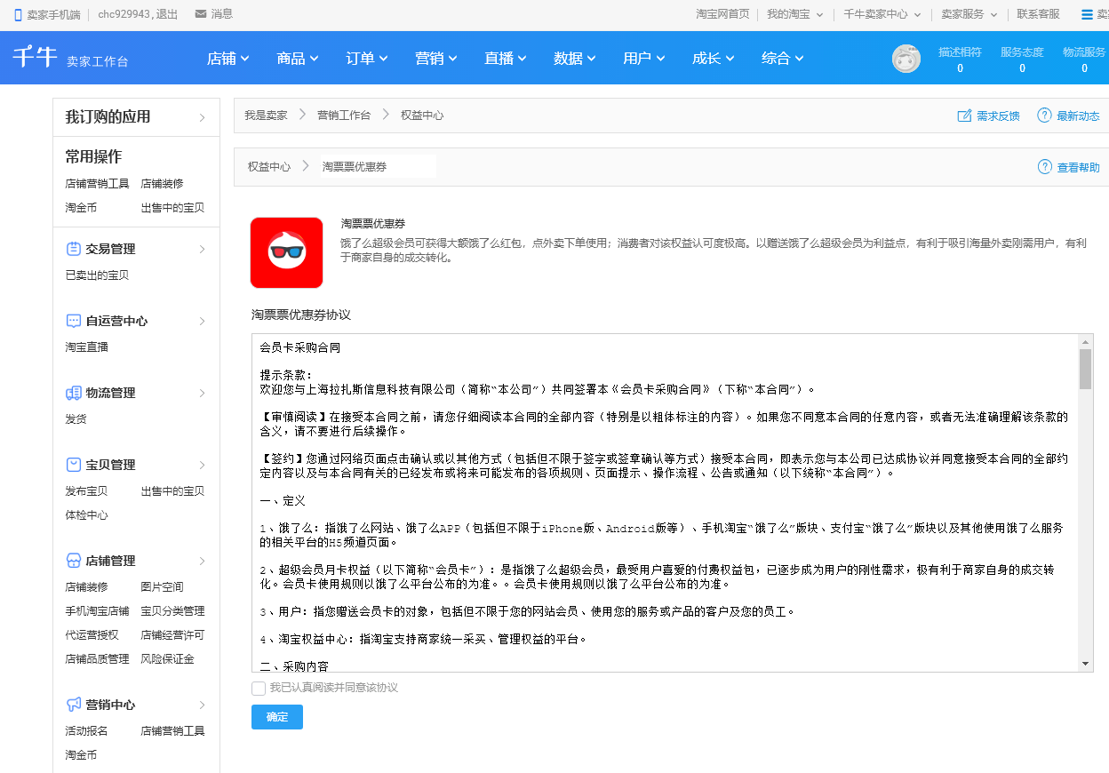Open 联系客服 link

pyautogui.click(x=1039, y=14)
